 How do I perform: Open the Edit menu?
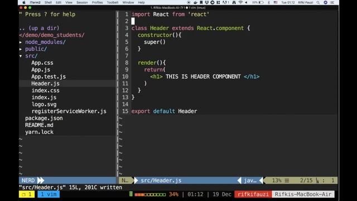[59, 2]
